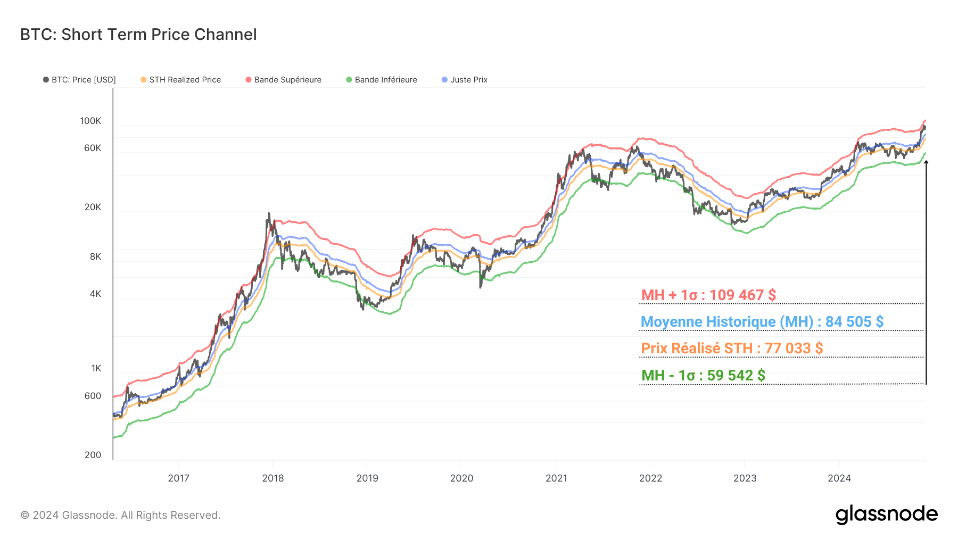
Task: Click the 100K label on the y-axis
Action: coord(92,121)
